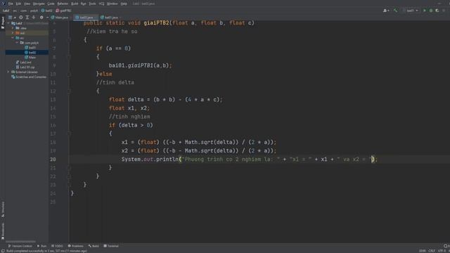Click the user account icon in toolbar
The image size is (450, 253).
386,11
